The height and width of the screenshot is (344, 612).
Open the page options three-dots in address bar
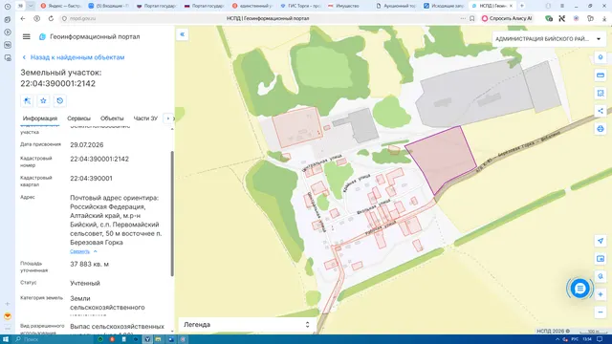click(x=463, y=18)
